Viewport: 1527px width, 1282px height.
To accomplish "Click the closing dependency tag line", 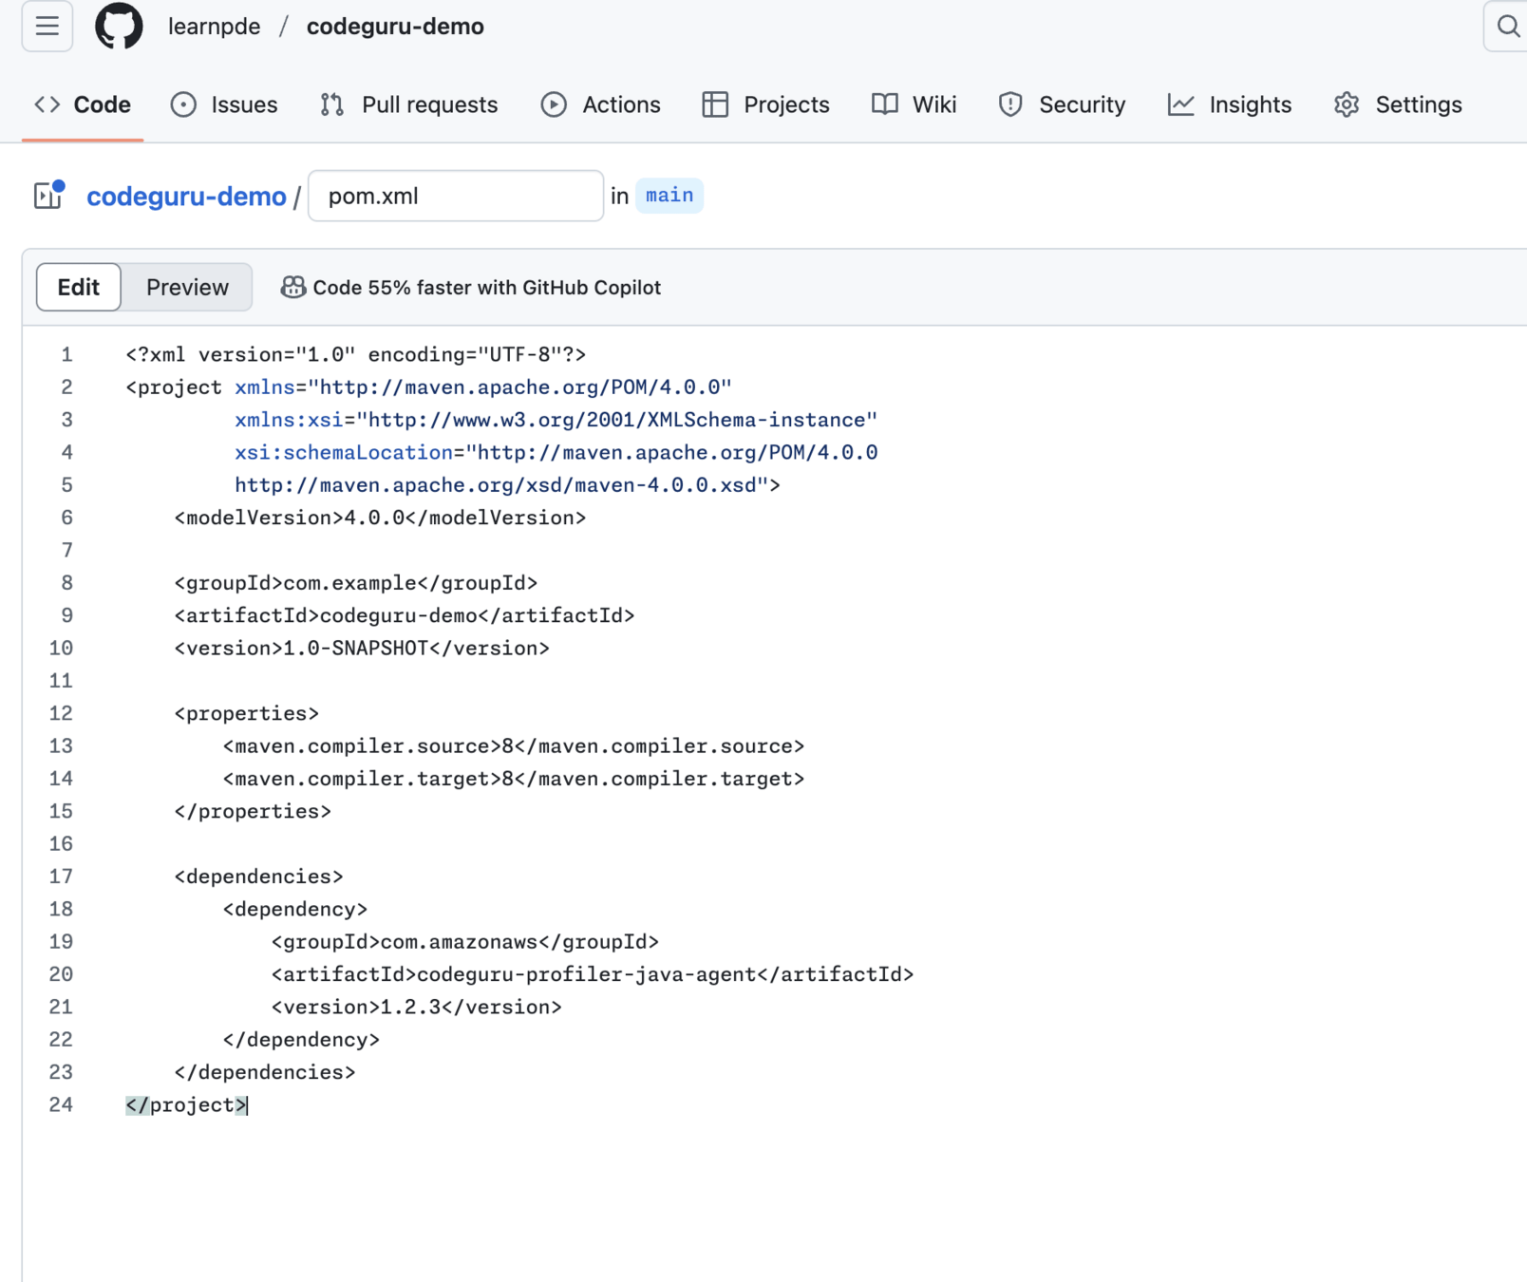I will [301, 1040].
